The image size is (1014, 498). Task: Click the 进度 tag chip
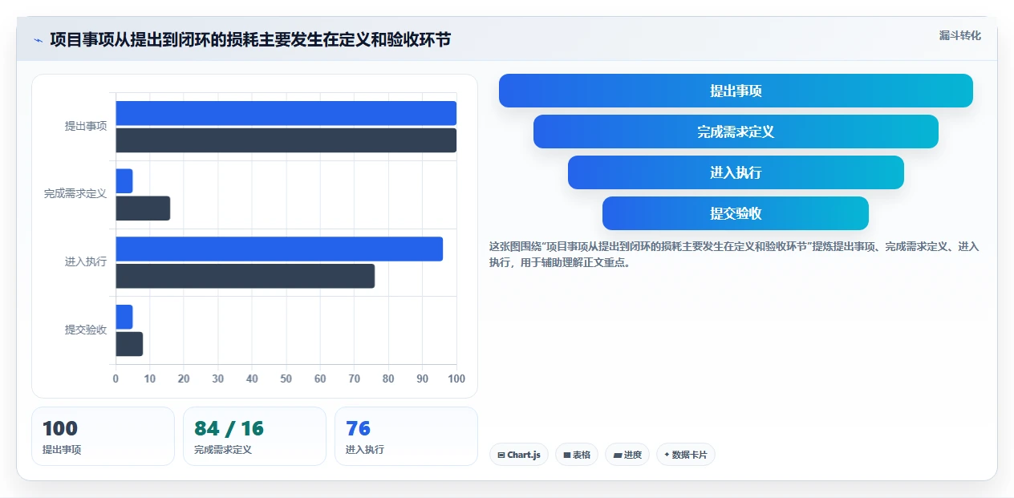click(x=627, y=455)
